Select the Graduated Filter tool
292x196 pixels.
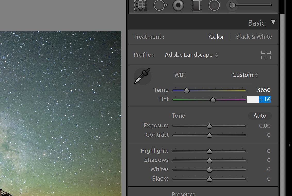pyautogui.click(x=196, y=5)
